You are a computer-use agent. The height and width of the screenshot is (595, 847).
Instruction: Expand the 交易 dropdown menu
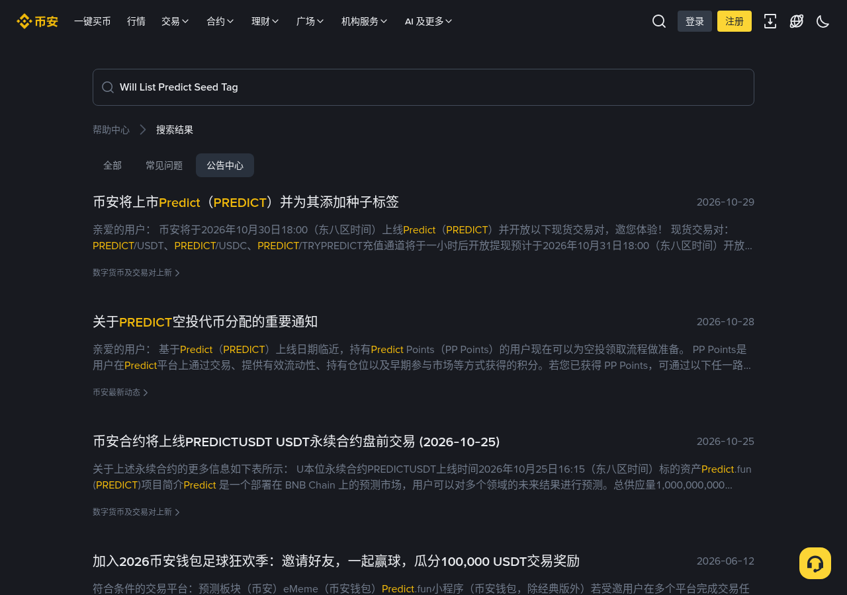pos(175,21)
